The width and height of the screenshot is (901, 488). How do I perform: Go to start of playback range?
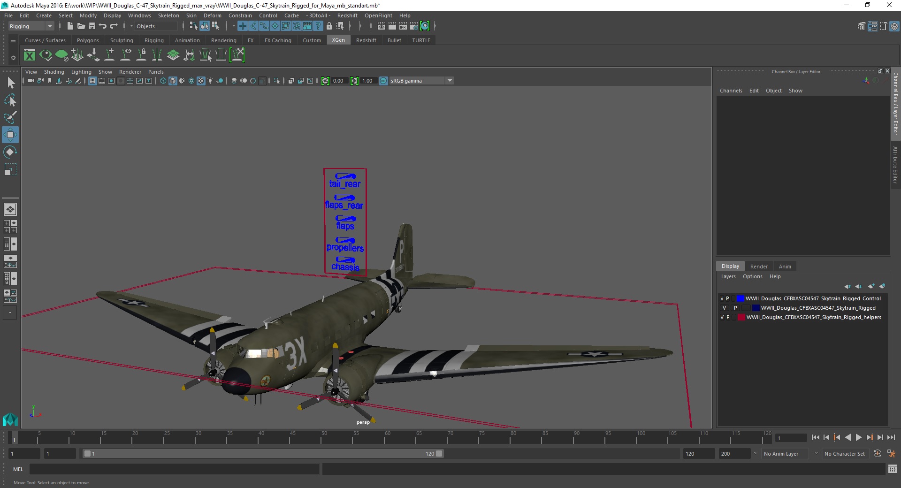[815, 437]
